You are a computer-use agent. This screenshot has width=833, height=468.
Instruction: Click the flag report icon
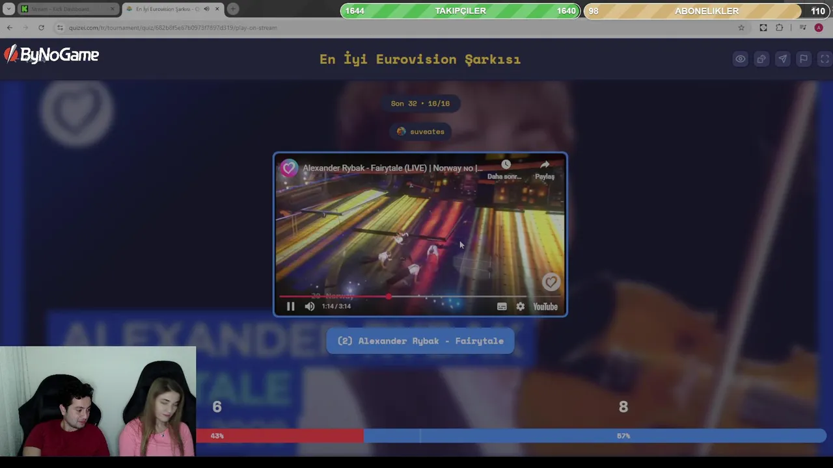coord(804,59)
